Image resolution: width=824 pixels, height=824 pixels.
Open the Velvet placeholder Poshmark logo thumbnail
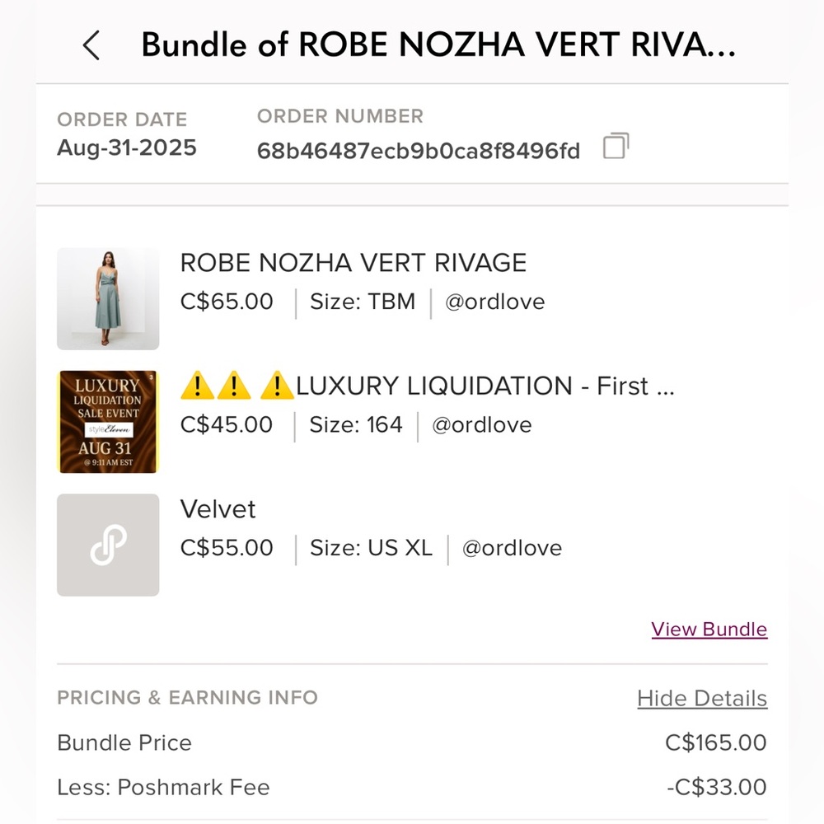(x=108, y=545)
